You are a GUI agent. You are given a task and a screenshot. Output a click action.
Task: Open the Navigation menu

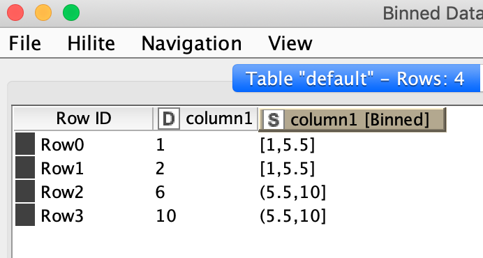[192, 43]
